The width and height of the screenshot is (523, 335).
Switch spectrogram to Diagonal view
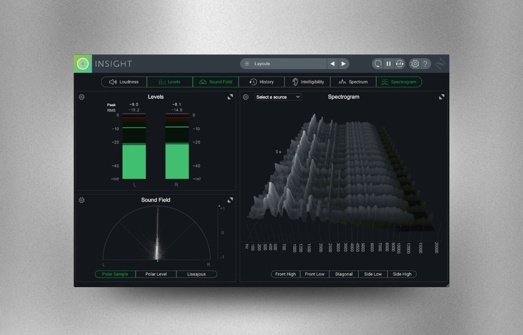click(x=344, y=274)
